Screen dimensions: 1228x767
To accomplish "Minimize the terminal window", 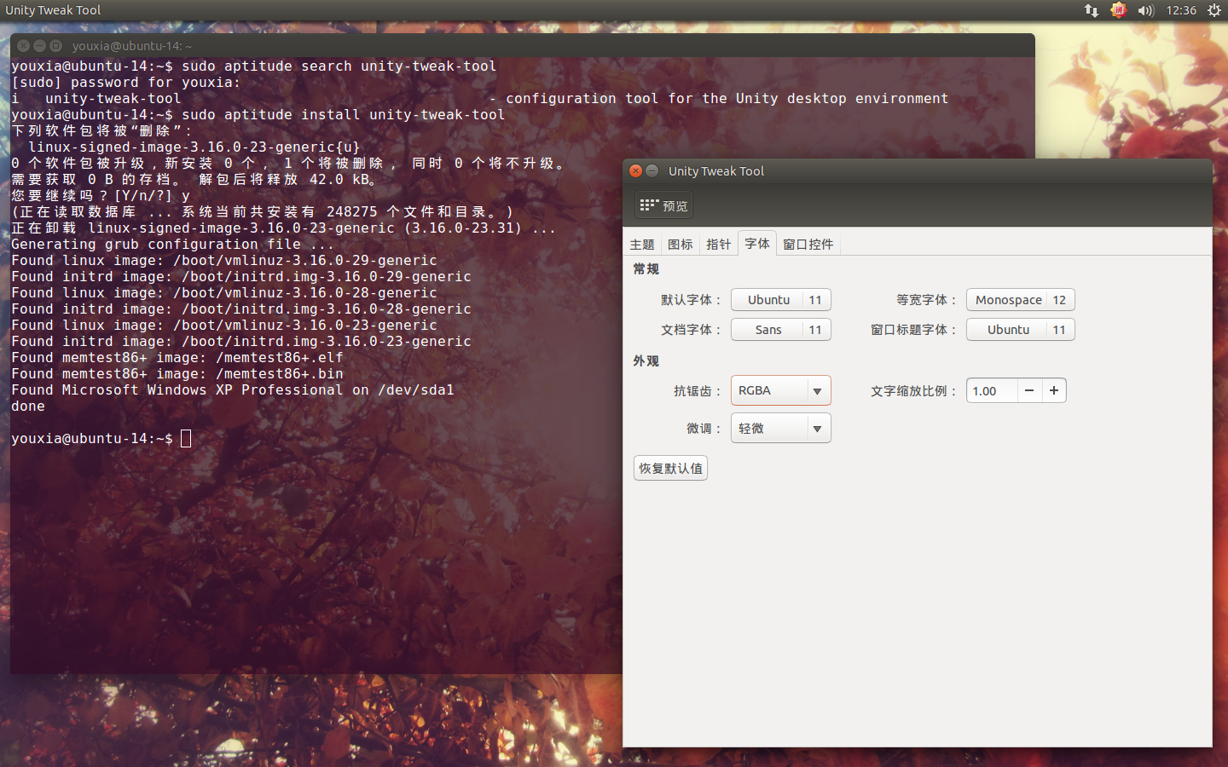I will [39, 45].
